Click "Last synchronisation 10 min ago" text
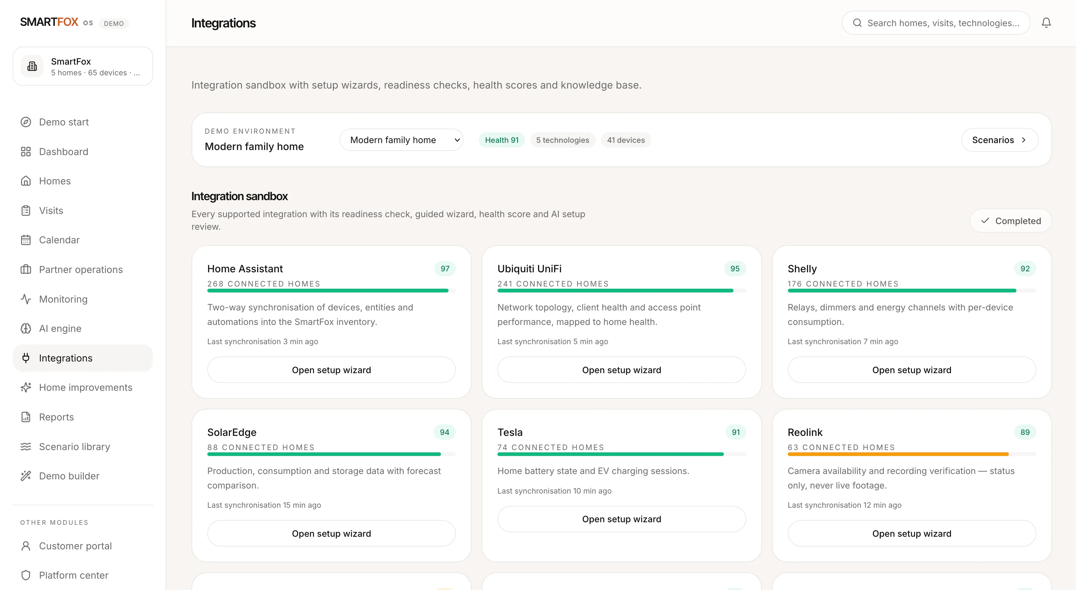Image resolution: width=1076 pixels, height=590 pixels. click(x=554, y=491)
